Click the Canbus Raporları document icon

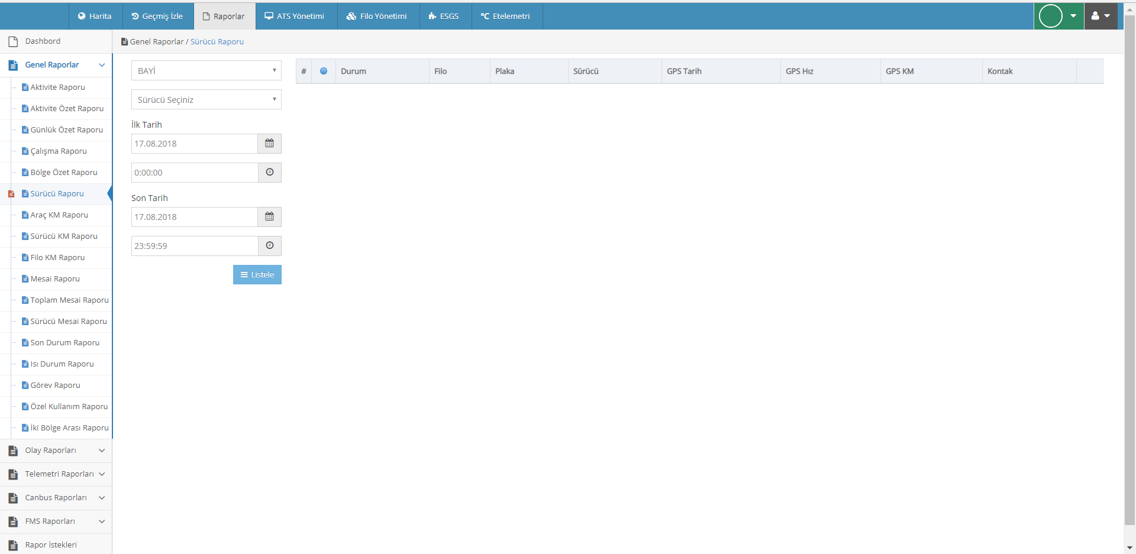(x=13, y=498)
